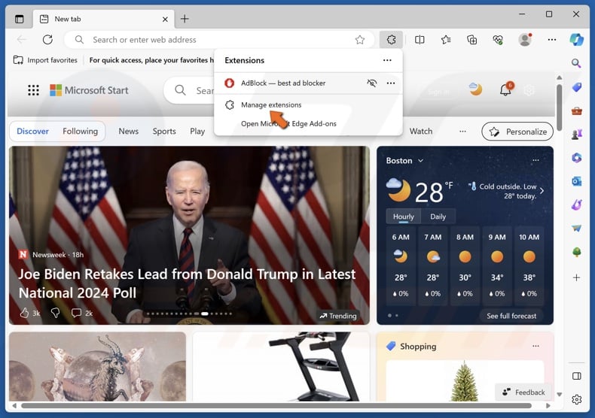Open Play feed tab

pyautogui.click(x=197, y=132)
